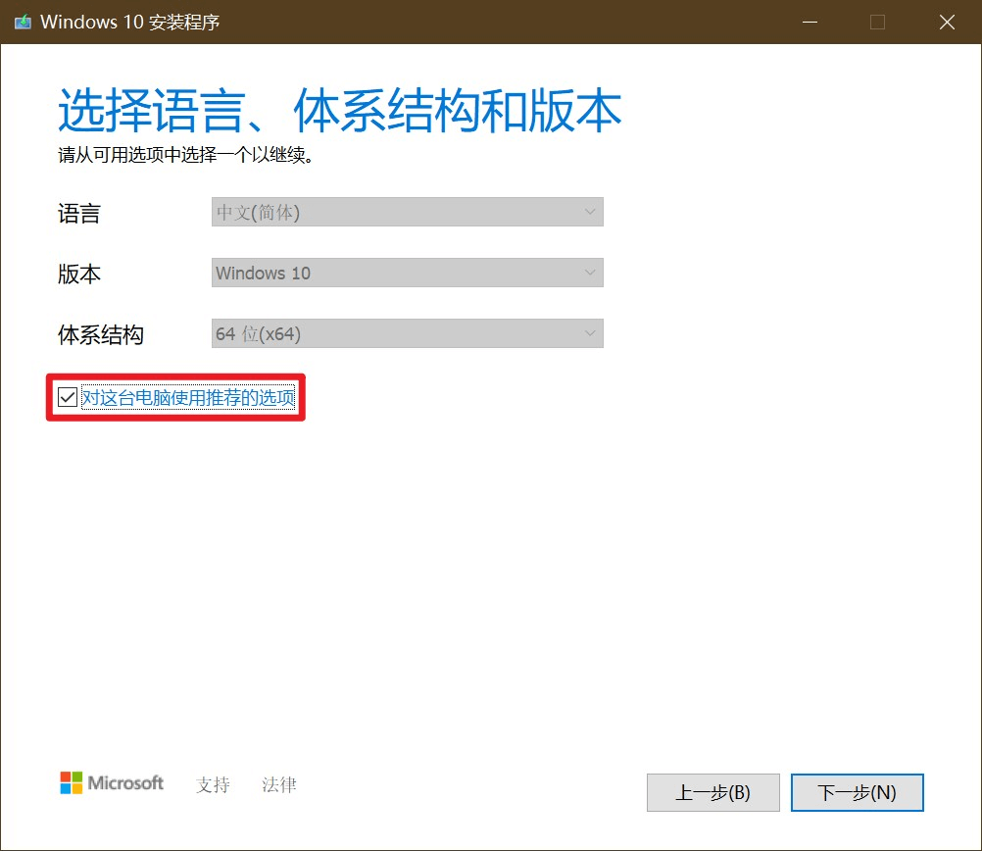Open the 语言 combo box showing 中文(简体)
982x851 pixels.
407,212
